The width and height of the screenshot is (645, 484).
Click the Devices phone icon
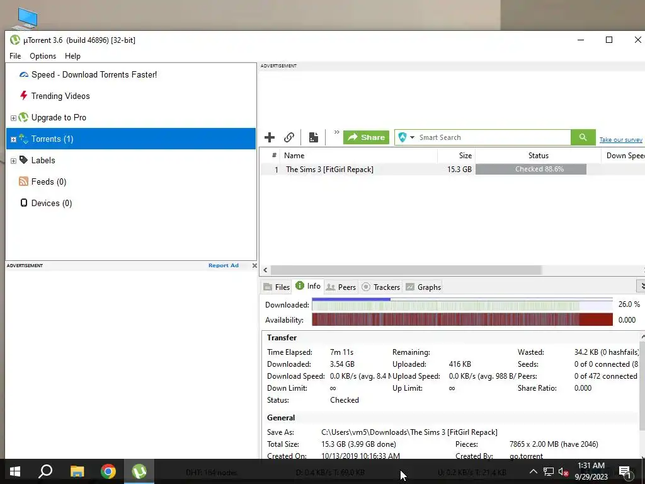24,203
